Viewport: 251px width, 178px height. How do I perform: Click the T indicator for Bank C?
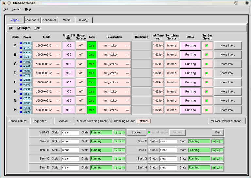click(124, 159)
